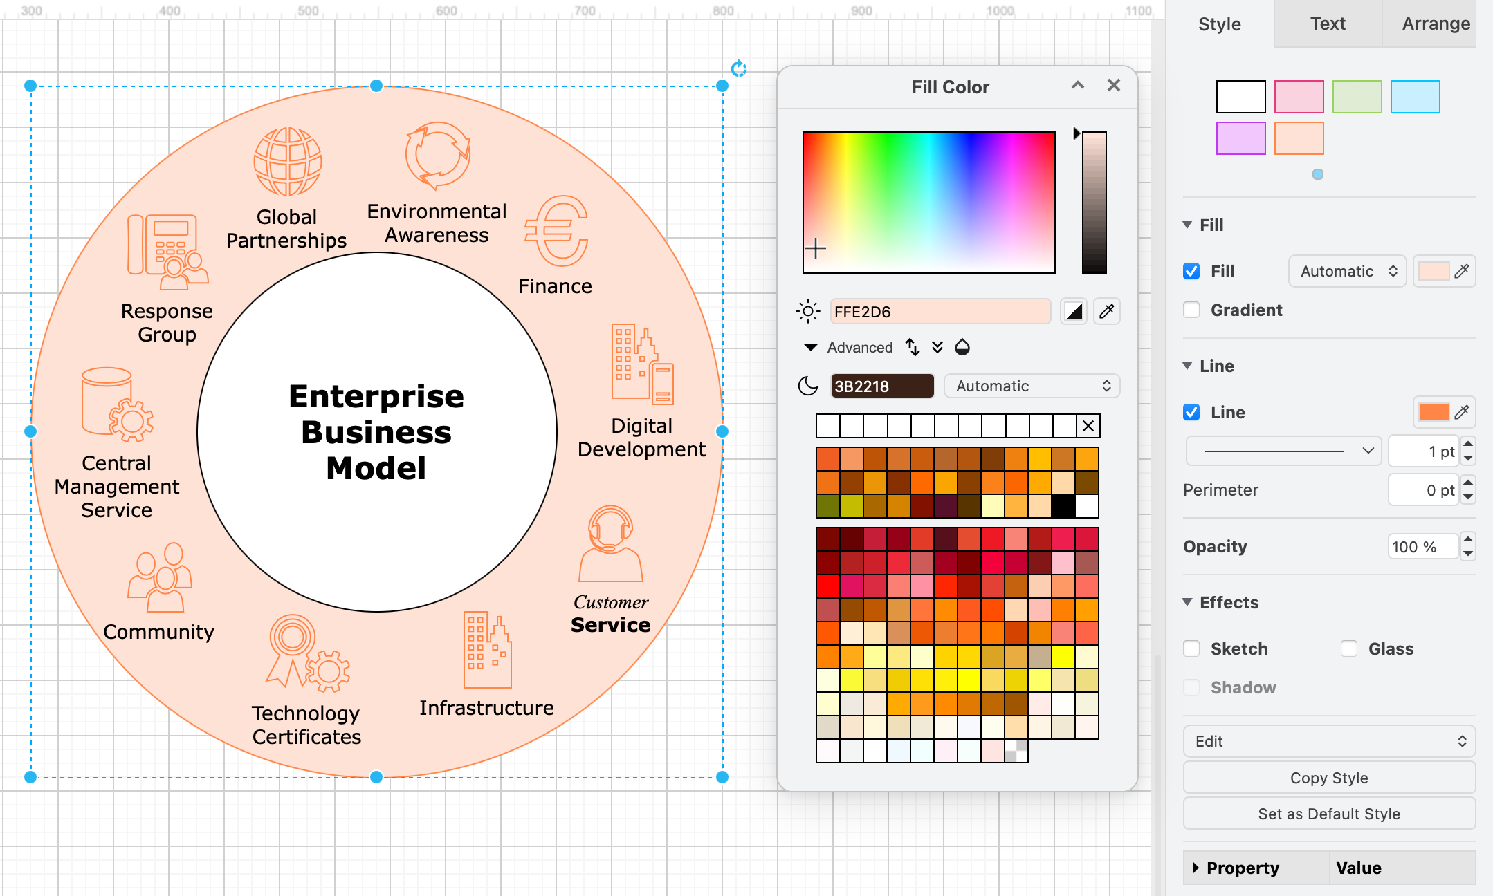Select the Central Management database gear icon
Image resolution: width=1493 pixels, height=896 pixels.
click(x=118, y=404)
